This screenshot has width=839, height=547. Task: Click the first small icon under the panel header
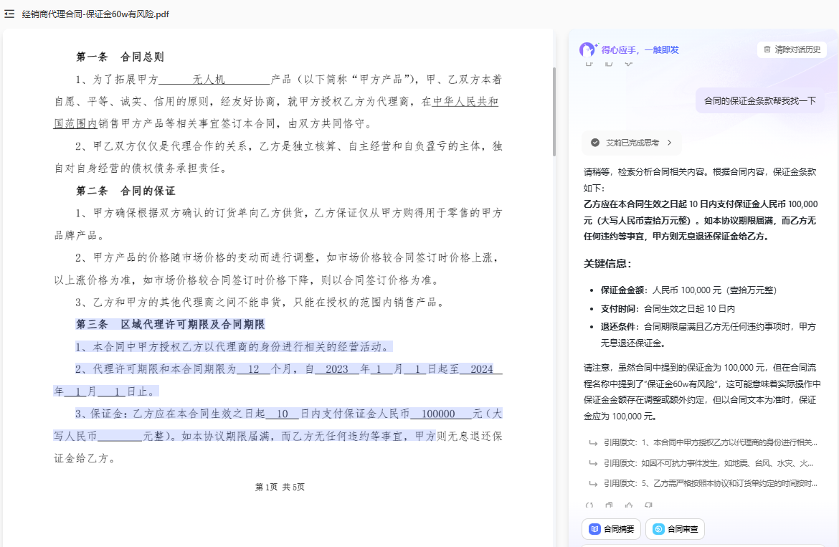(589, 64)
